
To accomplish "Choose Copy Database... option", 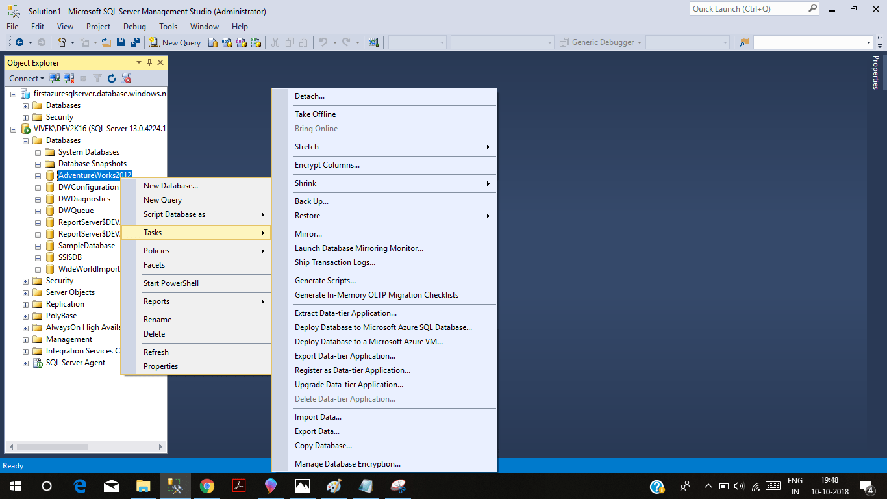I will pyautogui.click(x=384, y=446).
